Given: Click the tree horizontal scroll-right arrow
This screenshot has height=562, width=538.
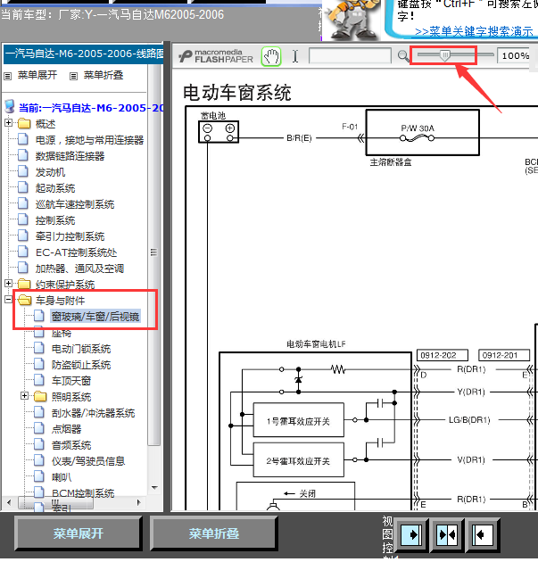Looking at the screenshot, I should coord(139,502).
